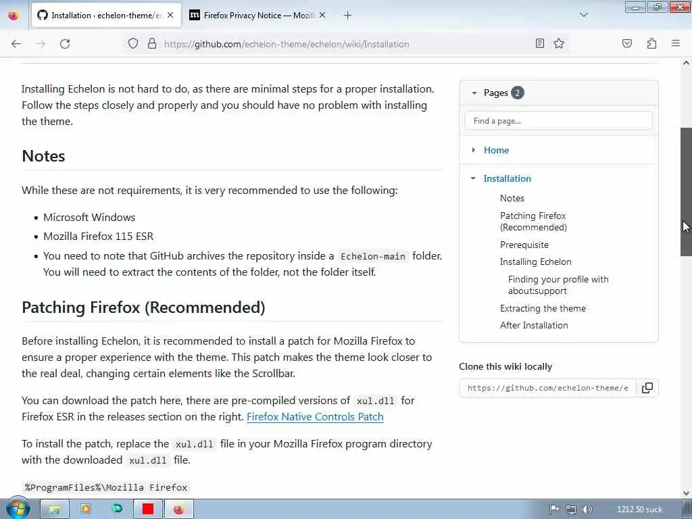692x519 pixels.
Task: Open the Action Center flag tray icon
Action: click(554, 510)
